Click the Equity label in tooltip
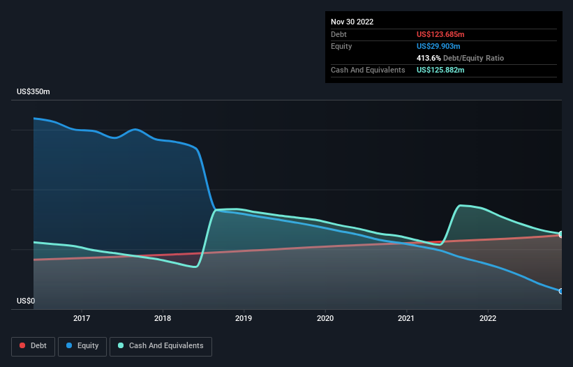573x367 pixels. tap(341, 46)
